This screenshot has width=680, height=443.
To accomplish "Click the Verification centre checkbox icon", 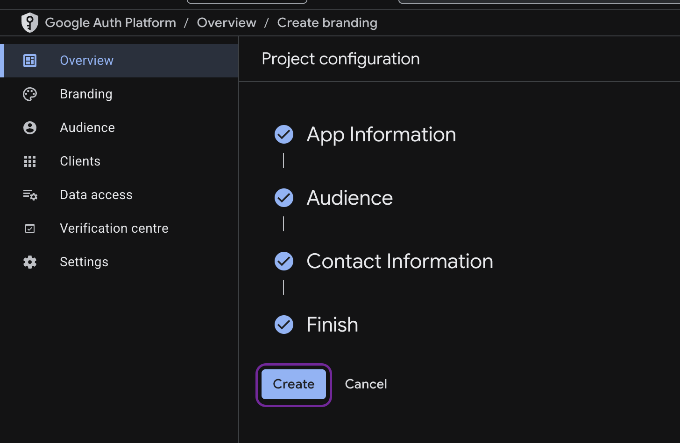I will pyautogui.click(x=30, y=228).
